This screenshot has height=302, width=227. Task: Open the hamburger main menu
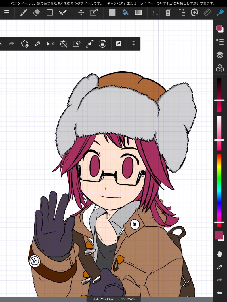[7, 12]
